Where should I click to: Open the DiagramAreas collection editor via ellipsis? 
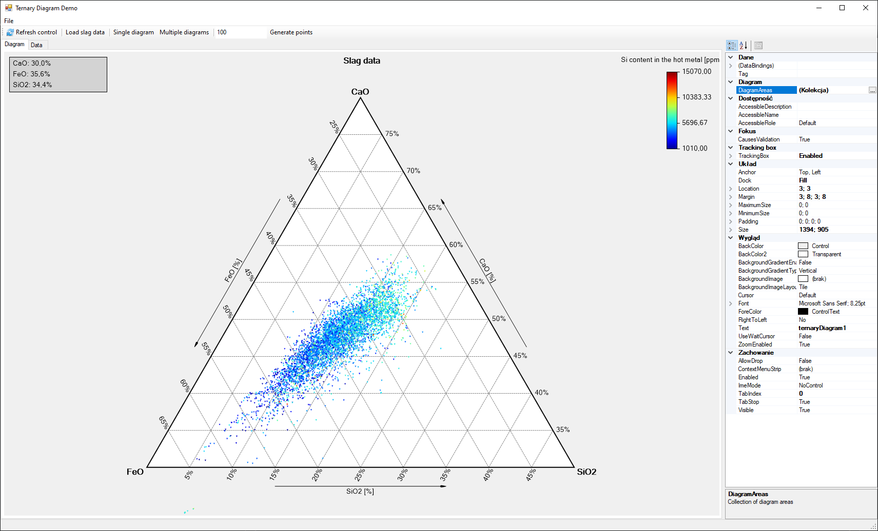(x=872, y=90)
